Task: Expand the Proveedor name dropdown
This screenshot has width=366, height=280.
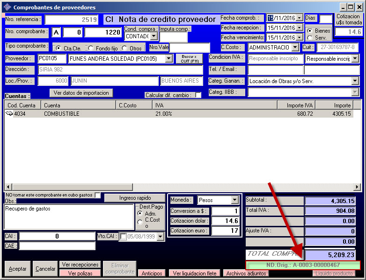Action: [x=168, y=59]
